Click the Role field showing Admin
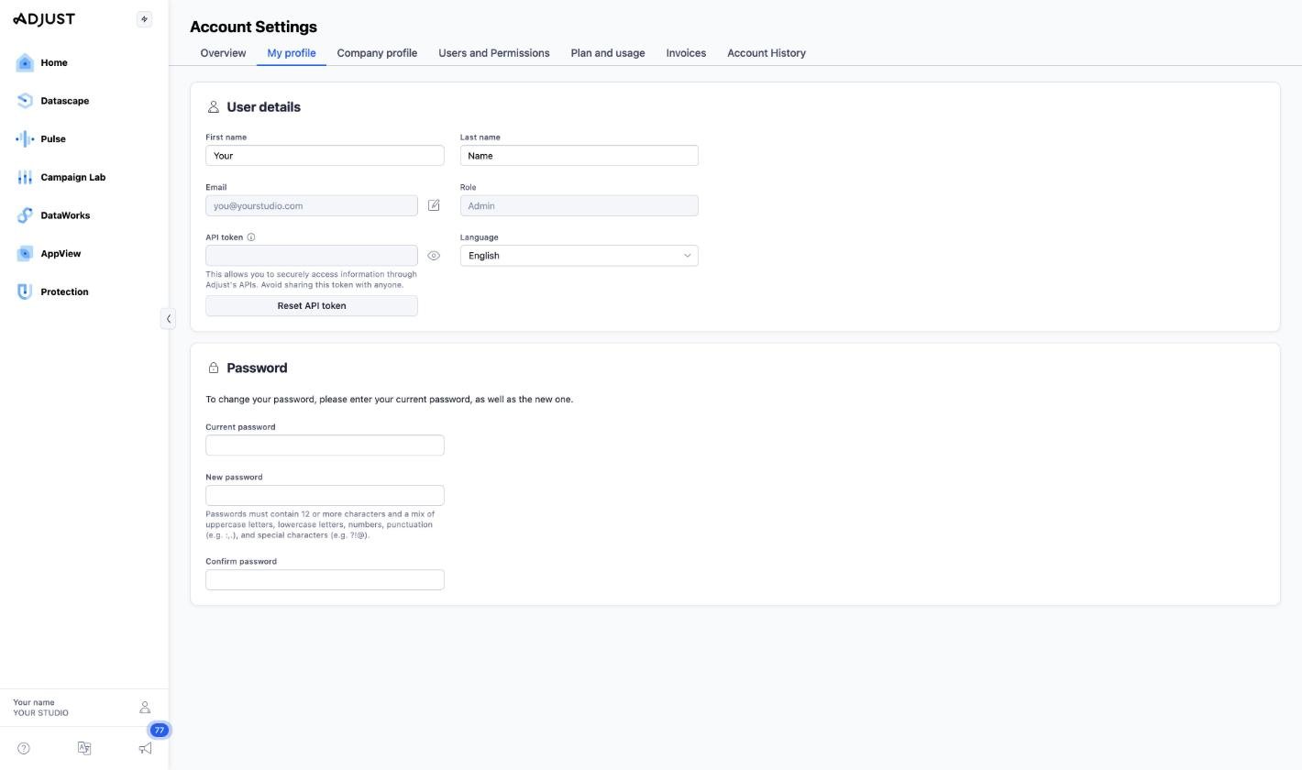The image size is (1302, 770). (579, 206)
